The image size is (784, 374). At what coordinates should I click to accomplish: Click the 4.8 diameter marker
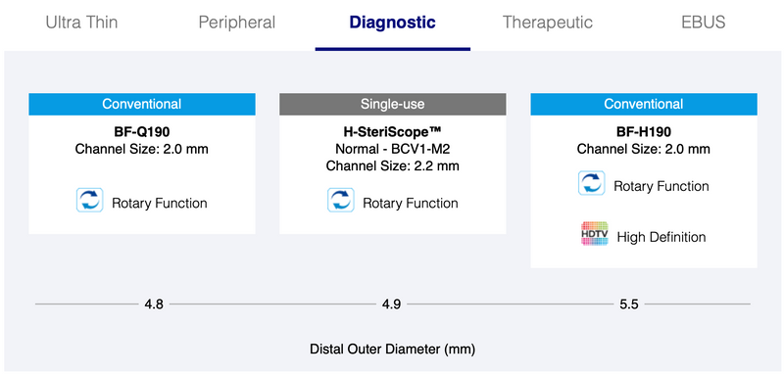154,304
